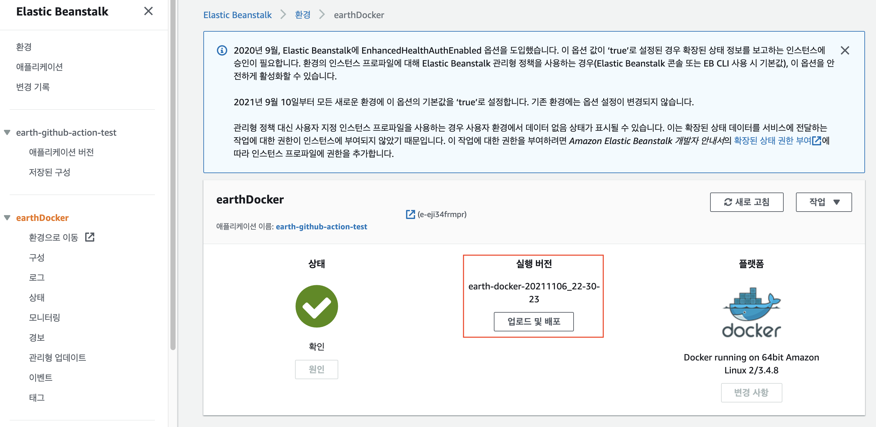876x427 pixels.
Task: Open 구성 configuration in the sidebar
Action: tap(37, 257)
